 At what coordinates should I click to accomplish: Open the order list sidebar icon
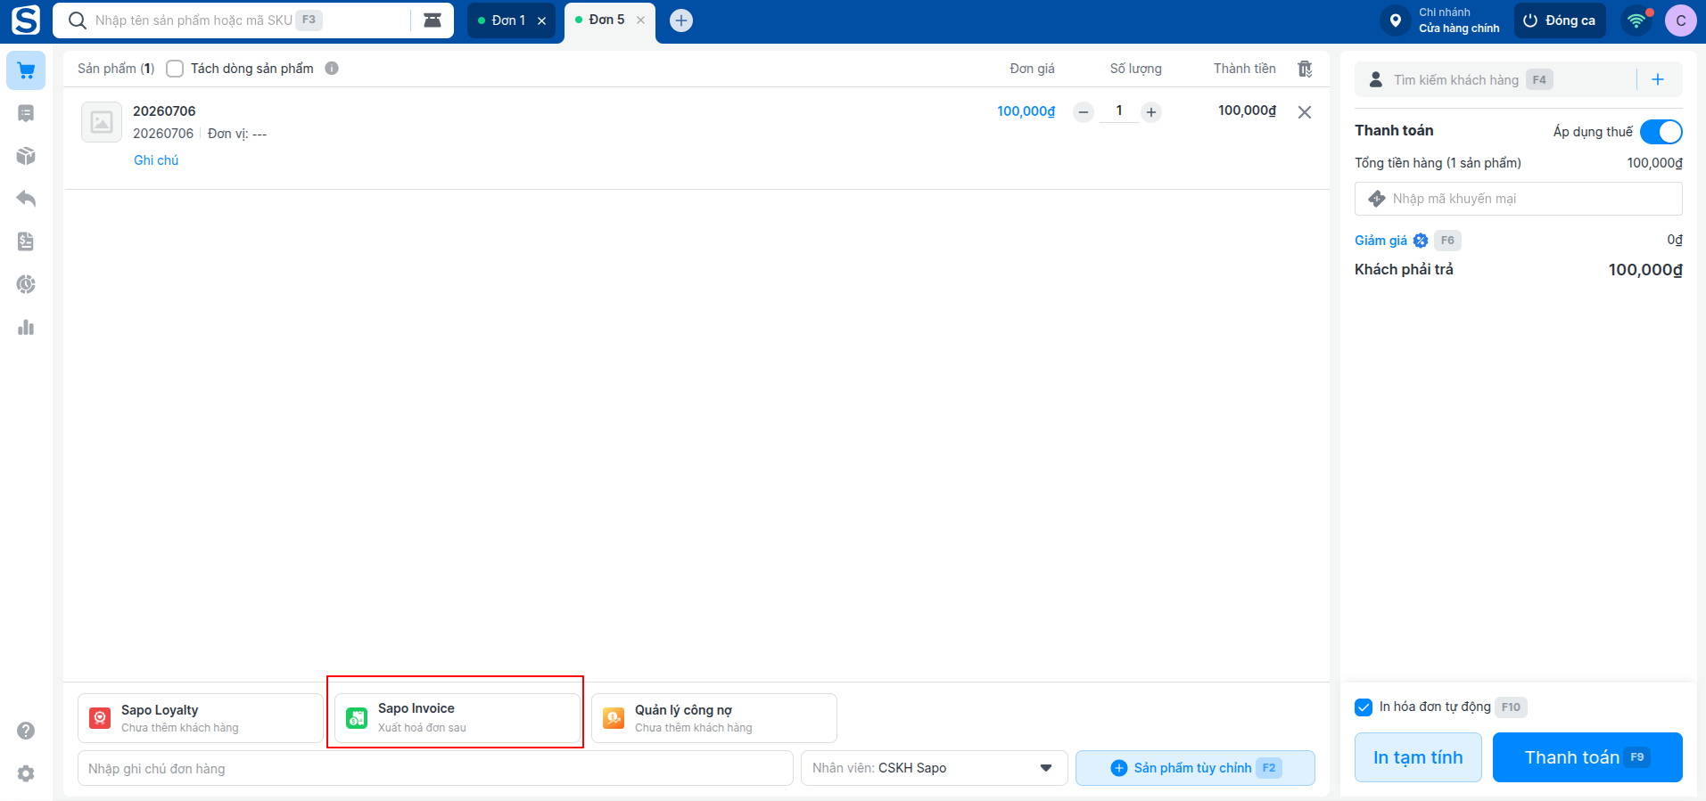point(26,113)
